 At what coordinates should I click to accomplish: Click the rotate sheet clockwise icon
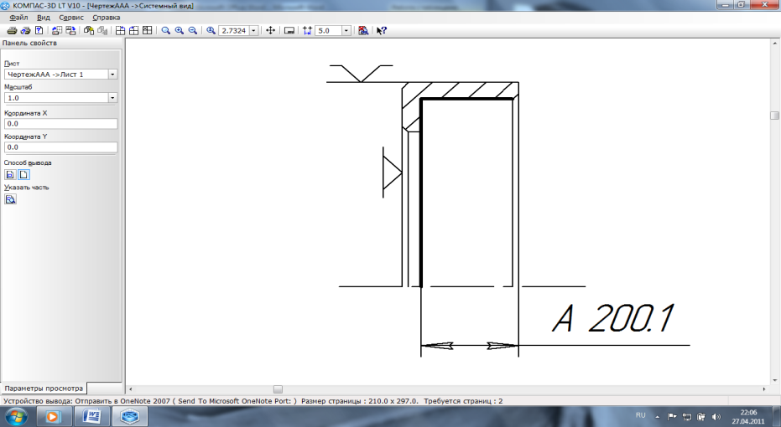pyautogui.click(x=70, y=31)
